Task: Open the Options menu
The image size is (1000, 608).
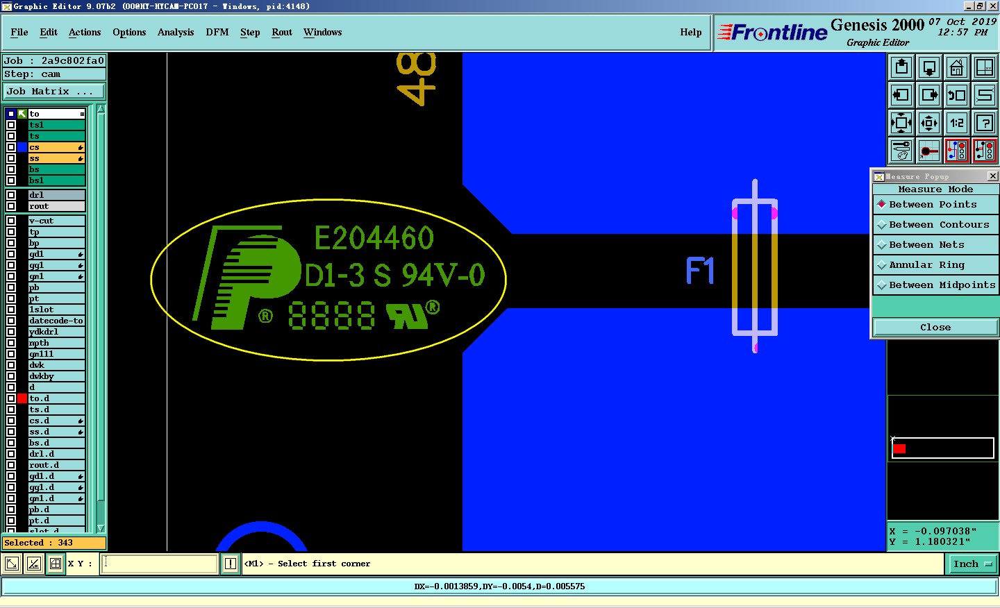Action: [x=129, y=33]
